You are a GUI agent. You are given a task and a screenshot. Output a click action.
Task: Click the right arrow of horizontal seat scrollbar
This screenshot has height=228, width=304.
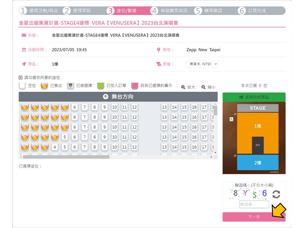211,157
